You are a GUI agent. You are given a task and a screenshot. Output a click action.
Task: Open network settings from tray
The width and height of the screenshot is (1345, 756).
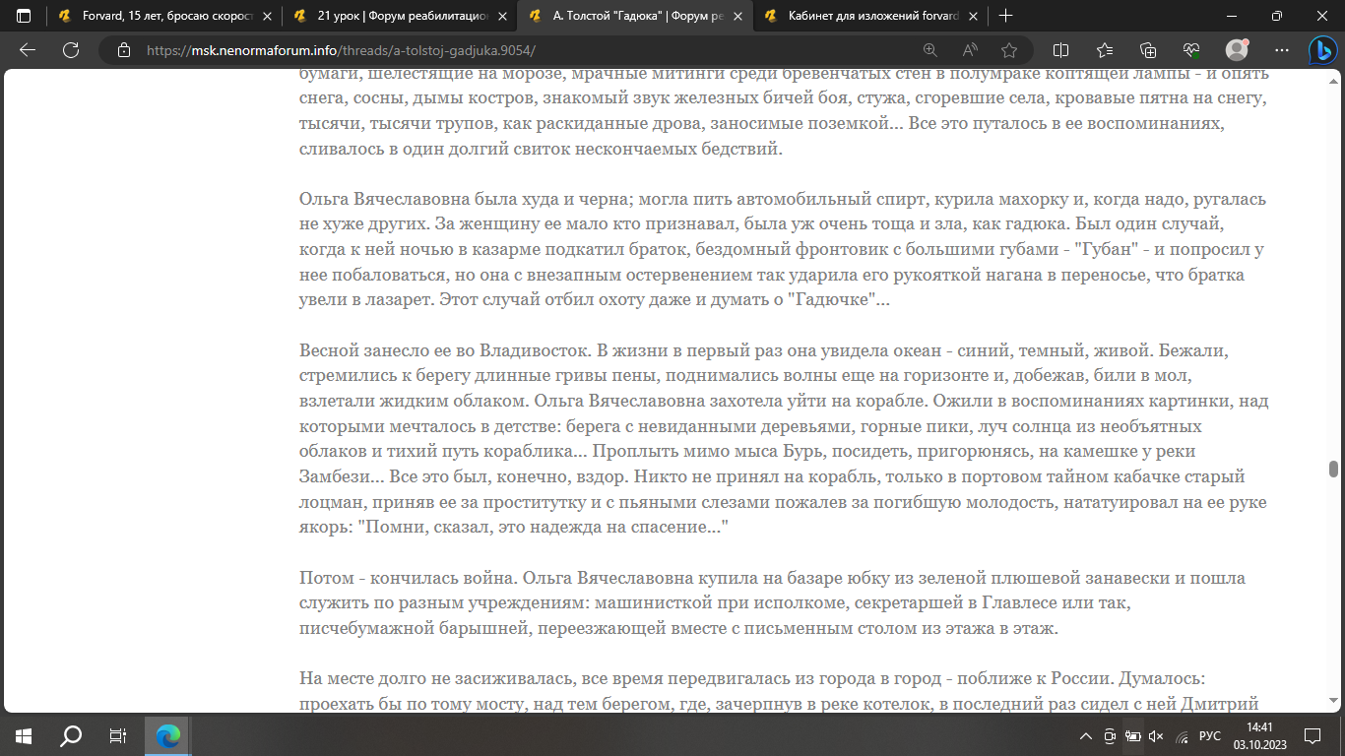(1182, 735)
